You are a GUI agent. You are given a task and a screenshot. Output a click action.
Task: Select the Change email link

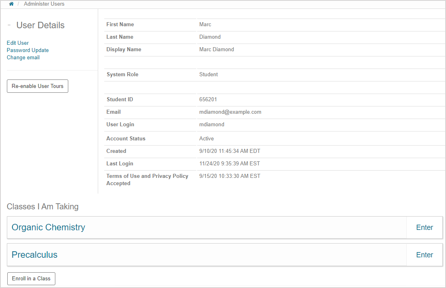[x=23, y=57]
